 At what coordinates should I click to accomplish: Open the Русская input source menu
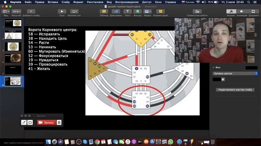[188, 2]
